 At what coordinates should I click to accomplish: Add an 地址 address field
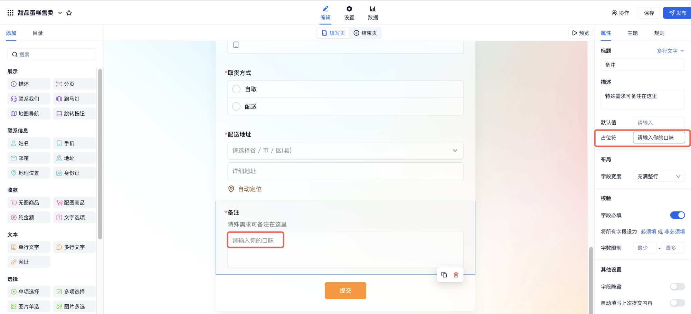74,158
